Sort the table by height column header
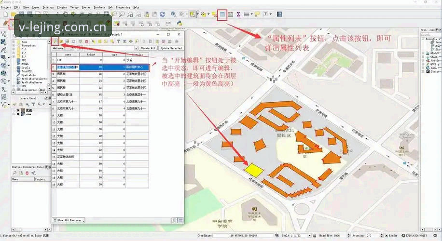Viewport: 442px width, 241px height. point(91,54)
